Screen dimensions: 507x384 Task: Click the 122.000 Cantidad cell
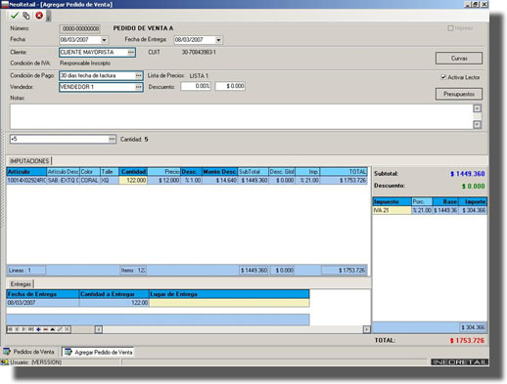pyautogui.click(x=133, y=180)
